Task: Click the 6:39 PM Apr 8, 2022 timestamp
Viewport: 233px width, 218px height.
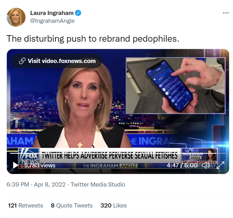Action: pyautogui.click(x=36, y=184)
